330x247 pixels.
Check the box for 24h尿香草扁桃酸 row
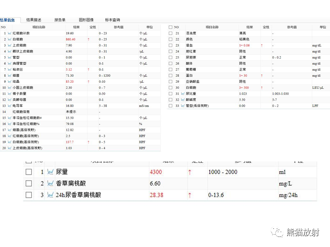pos(28,195)
